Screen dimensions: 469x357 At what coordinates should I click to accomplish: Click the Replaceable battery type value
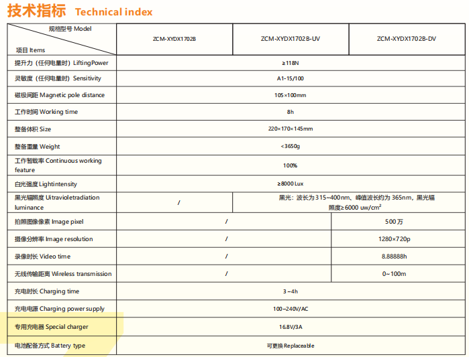coord(290,346)
